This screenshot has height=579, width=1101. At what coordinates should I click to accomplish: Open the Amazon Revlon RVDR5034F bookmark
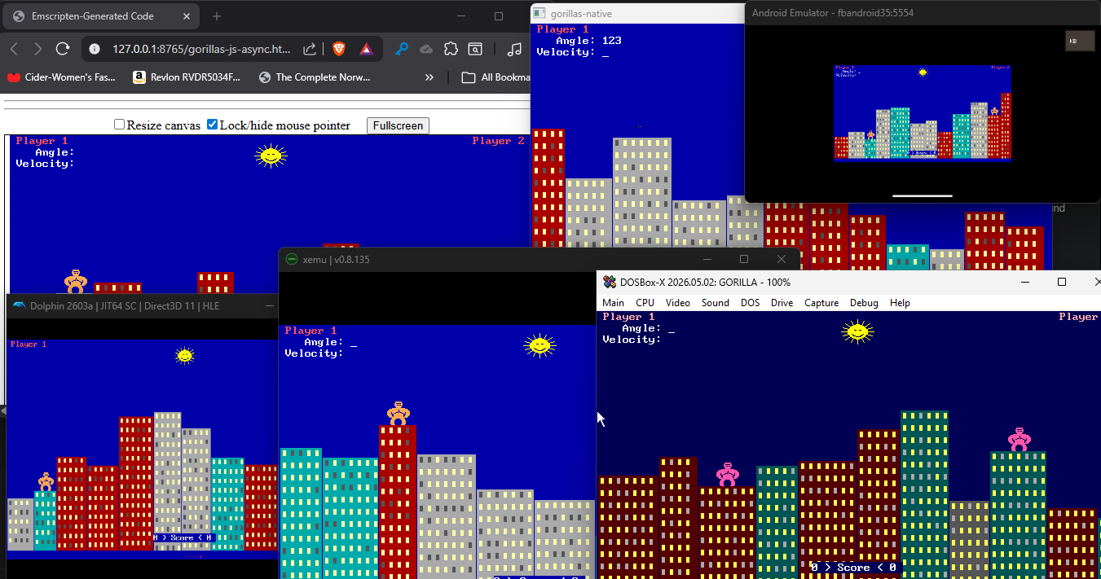point(187,77)
